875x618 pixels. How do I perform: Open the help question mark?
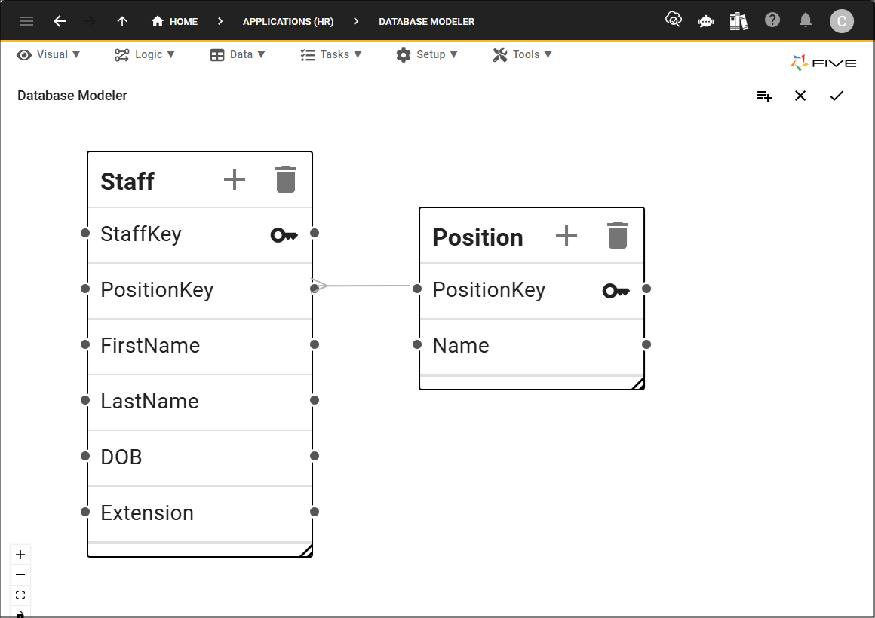pyautogui.click(x=772, y=20)
